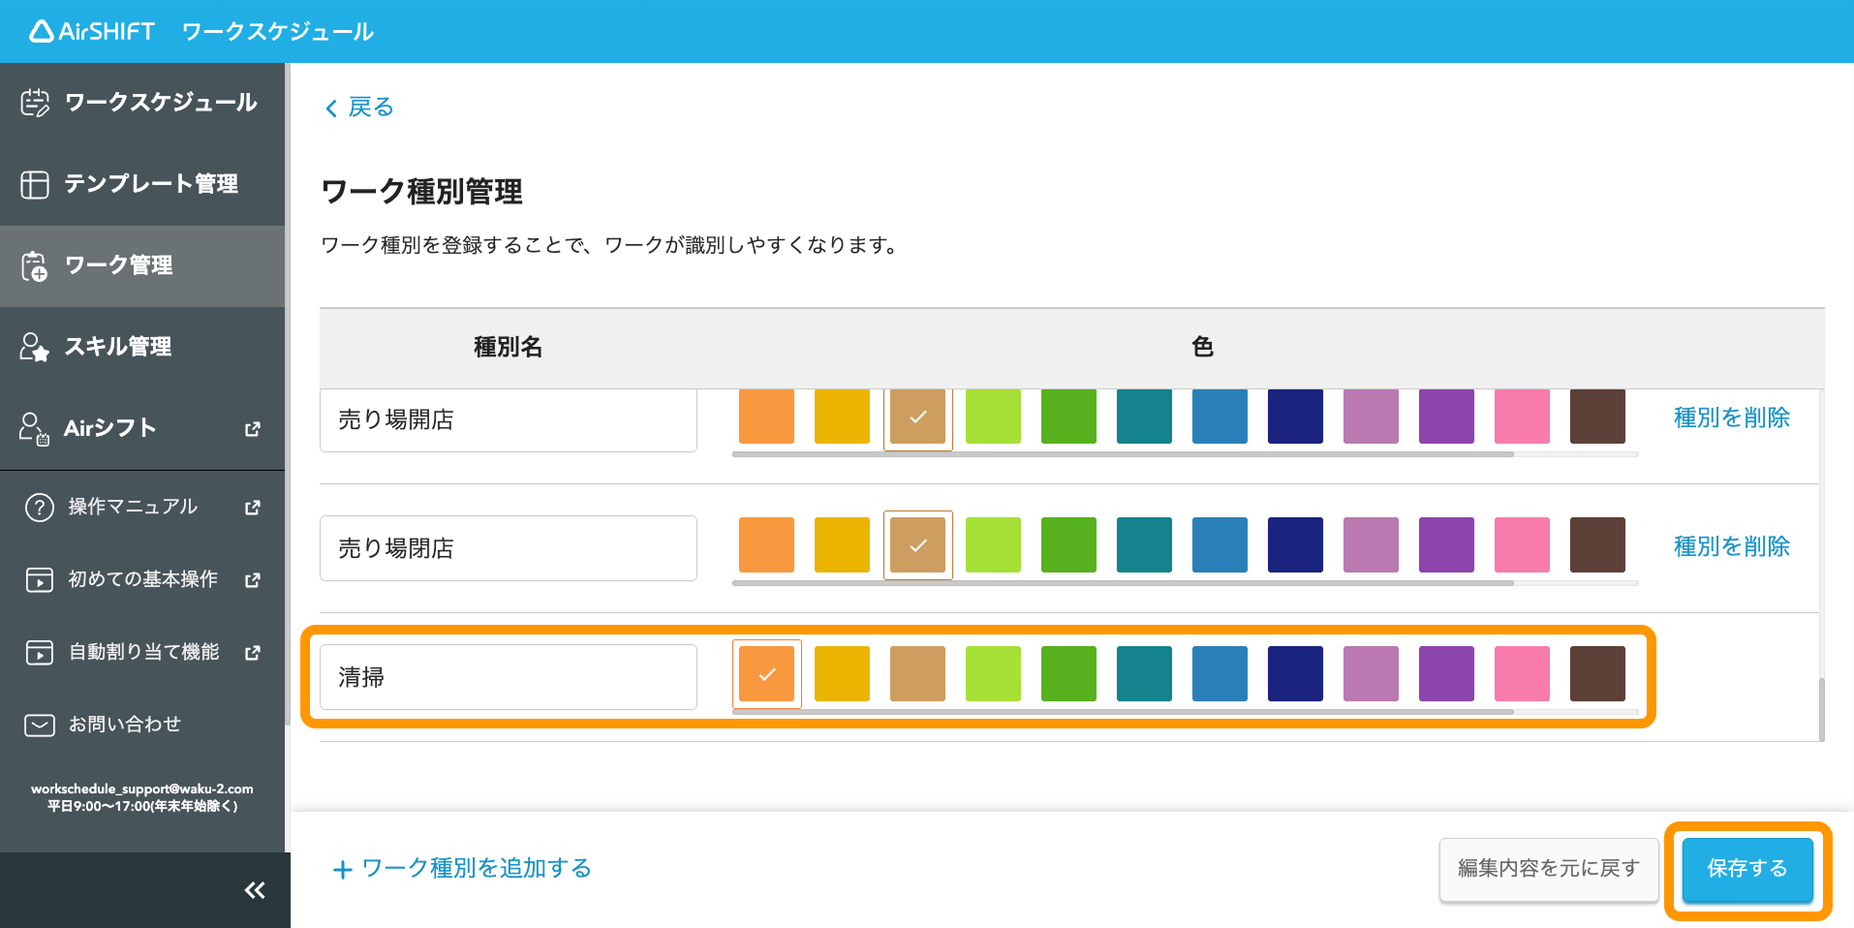The image size is (1854, 928).
Task: Delete type in 売り場閉店 row
Action: point(1732,546)
